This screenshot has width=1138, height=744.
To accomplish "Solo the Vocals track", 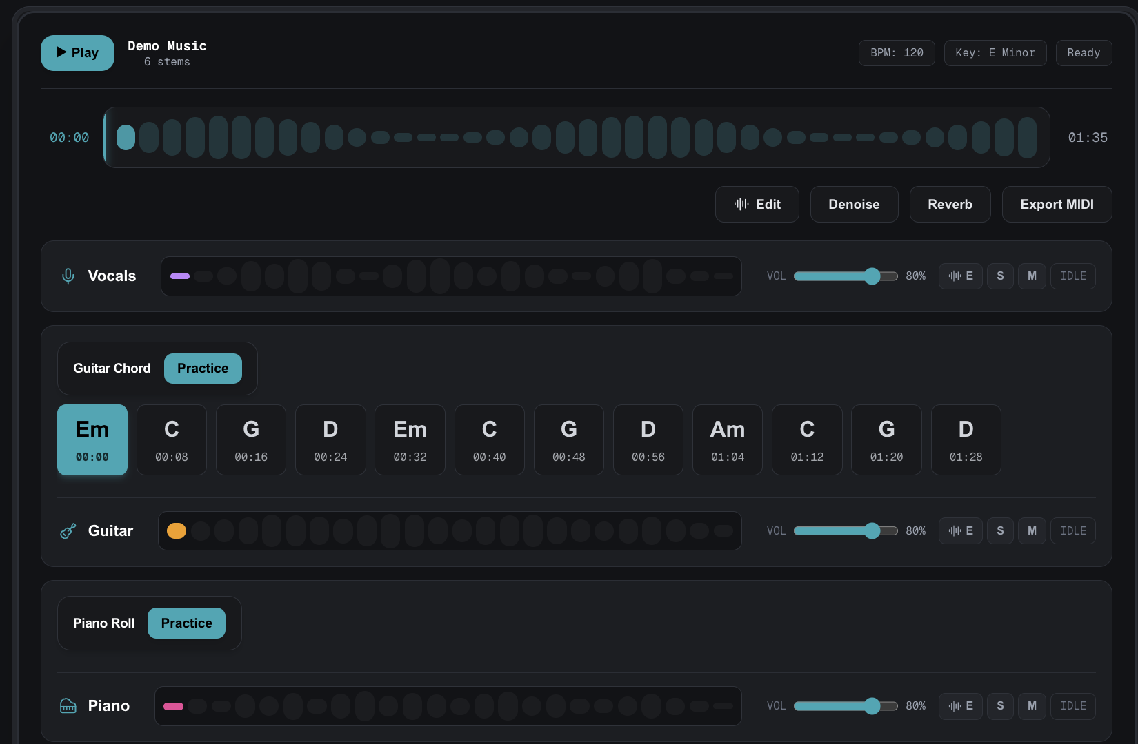I will (1000, 276).
